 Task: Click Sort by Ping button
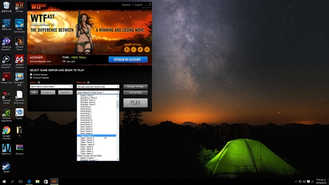click(136, 92)
